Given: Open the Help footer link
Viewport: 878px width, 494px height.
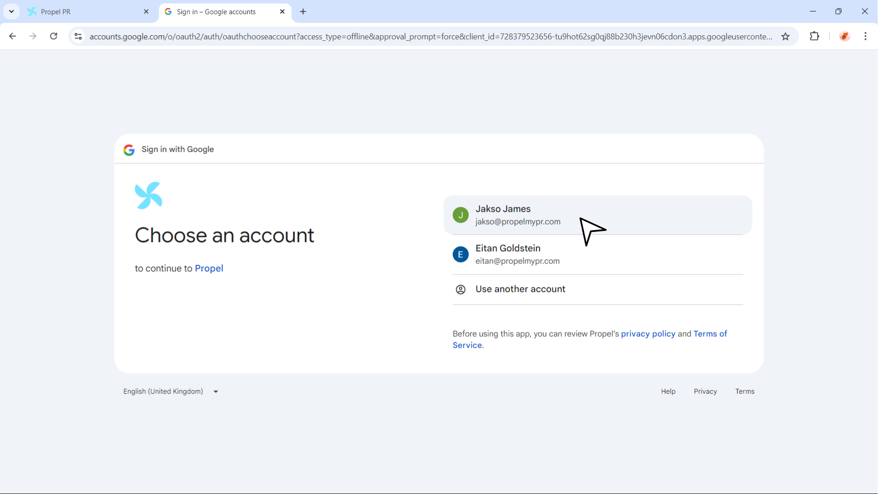Looking at the screenshot, I should [668, 392].
